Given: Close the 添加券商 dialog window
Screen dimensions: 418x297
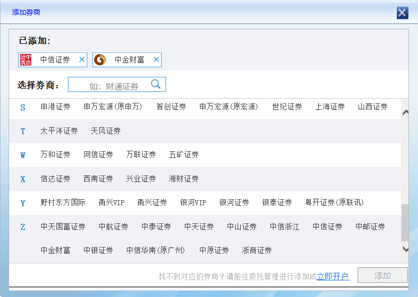Looking at the screenshot, I should 402,13.
